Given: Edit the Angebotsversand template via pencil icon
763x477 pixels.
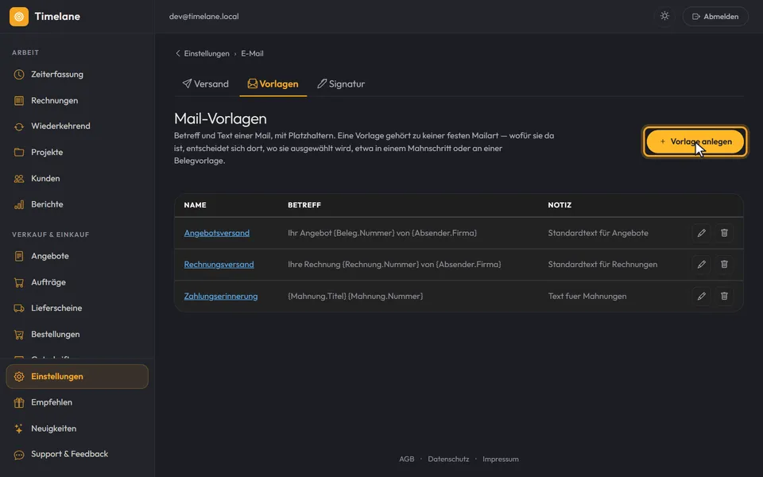Looking at the screenshot, I should [701, 233].
